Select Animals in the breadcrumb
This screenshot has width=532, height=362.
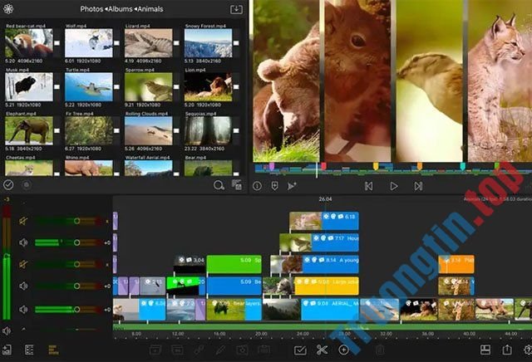[x=150, y=9]
